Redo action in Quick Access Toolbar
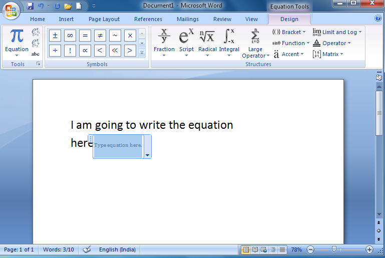 pos(57,6)
